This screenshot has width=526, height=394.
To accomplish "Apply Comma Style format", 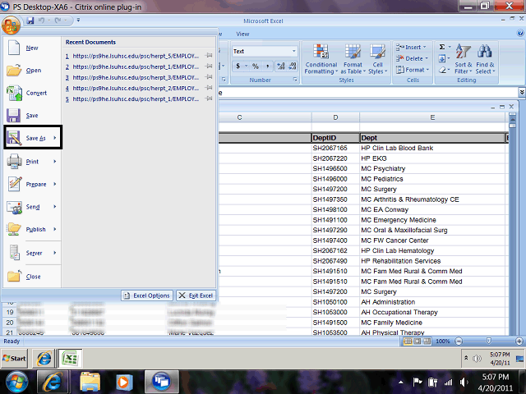I will pyautogui.click(x=267, y=66).
